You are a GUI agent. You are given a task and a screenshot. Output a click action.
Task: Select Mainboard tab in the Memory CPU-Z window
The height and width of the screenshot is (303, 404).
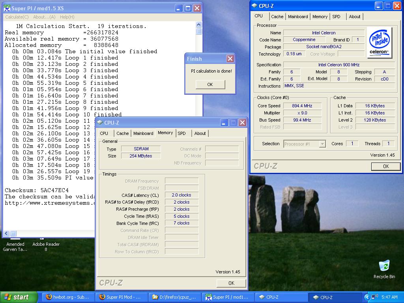143,133
